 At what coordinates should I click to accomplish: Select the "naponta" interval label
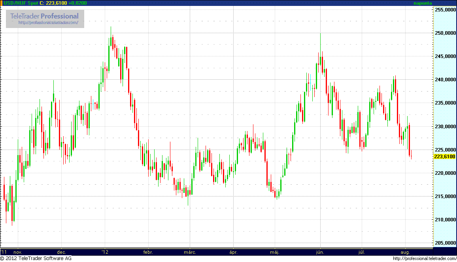[423, 3]
